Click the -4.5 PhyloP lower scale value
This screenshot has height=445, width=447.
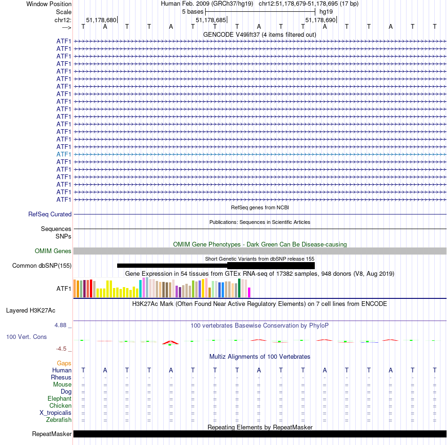pos(61,349)
